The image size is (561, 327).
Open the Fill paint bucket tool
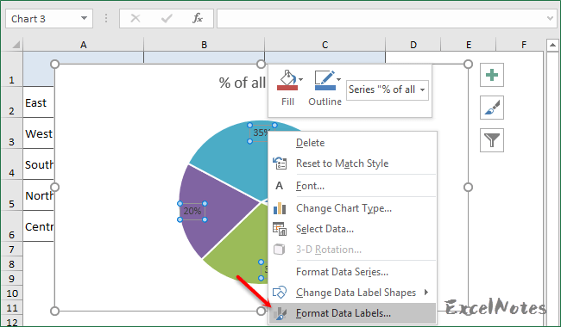tap(287, 80)
